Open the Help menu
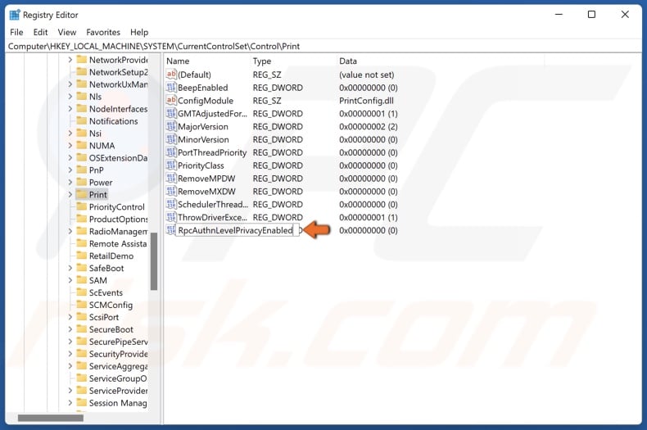 [x=139, y=32]
